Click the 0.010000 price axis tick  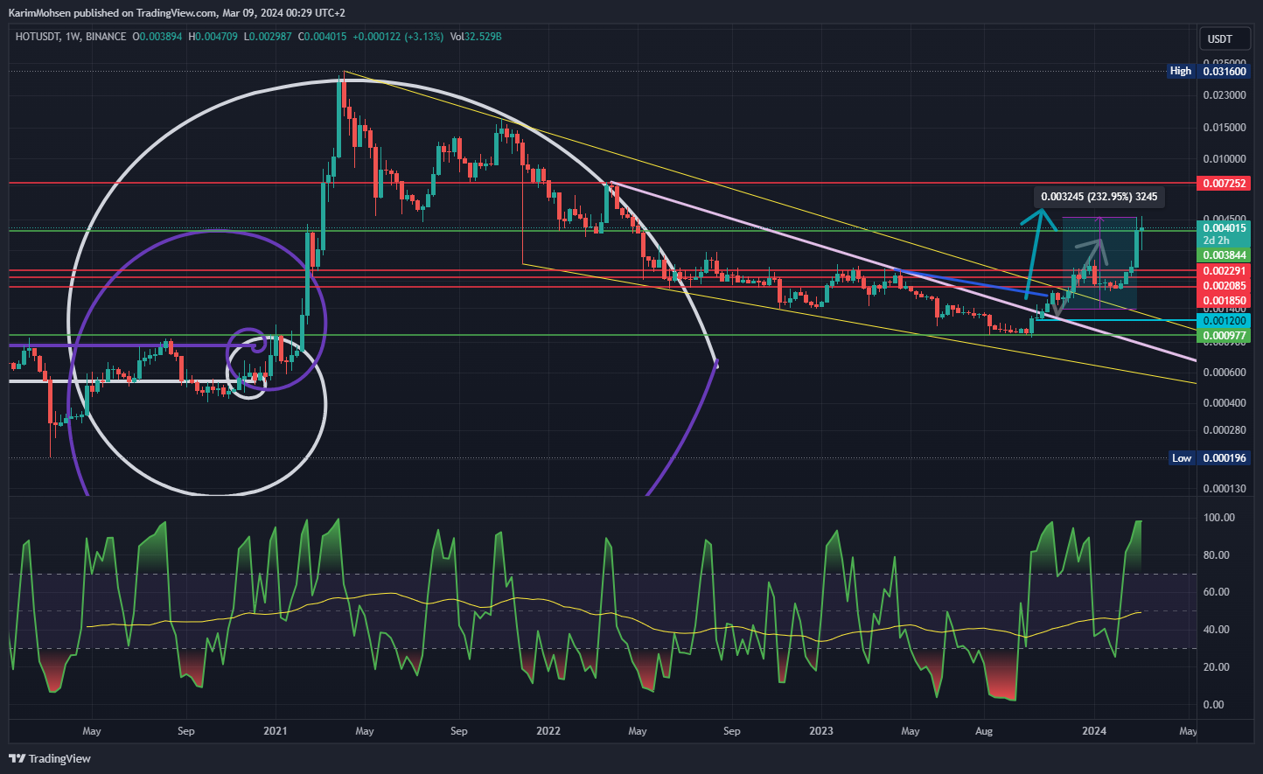[x=1225, y=159]
